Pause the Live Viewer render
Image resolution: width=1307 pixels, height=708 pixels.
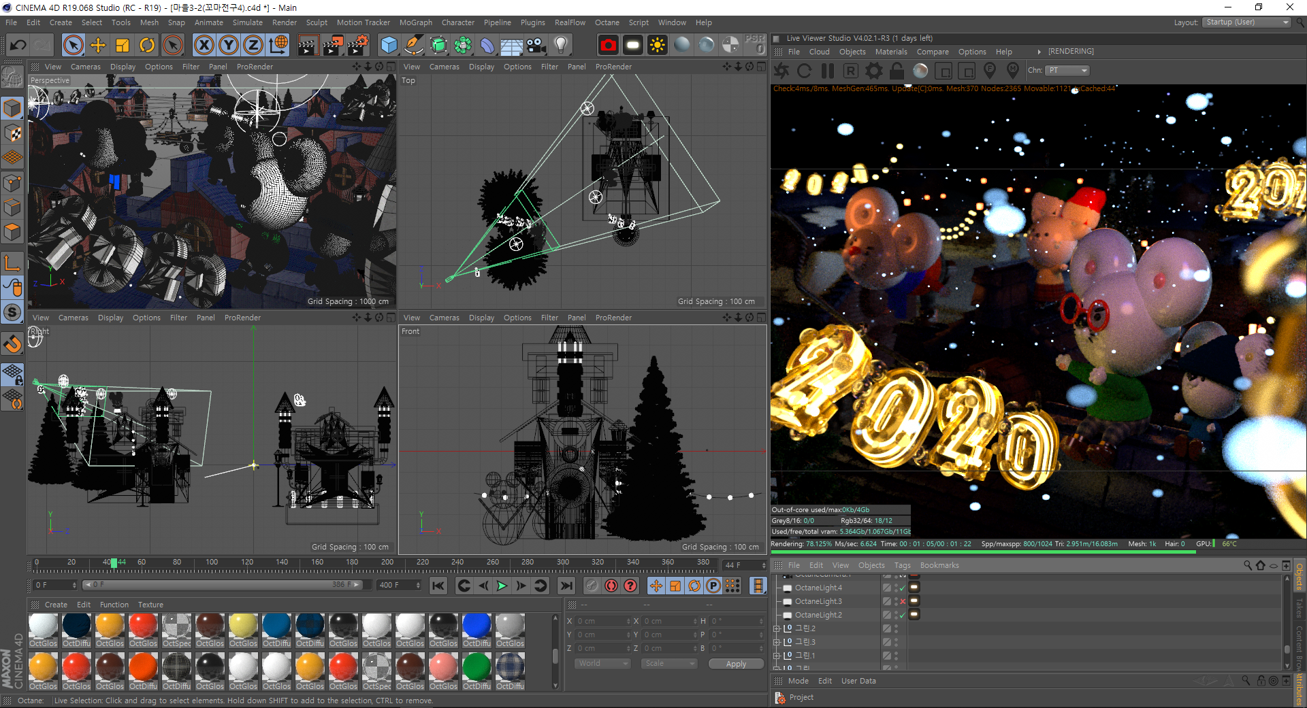click(x=828, y=71)
